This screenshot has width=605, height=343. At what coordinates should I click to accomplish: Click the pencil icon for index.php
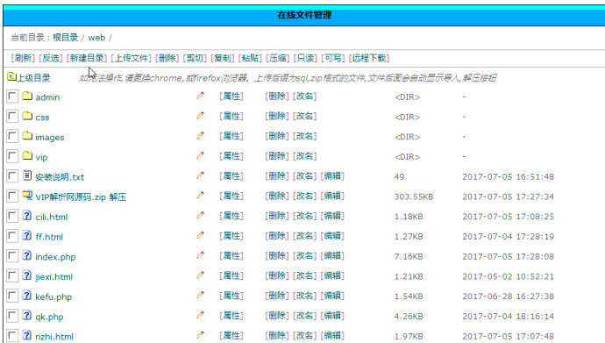click(200, 255)
